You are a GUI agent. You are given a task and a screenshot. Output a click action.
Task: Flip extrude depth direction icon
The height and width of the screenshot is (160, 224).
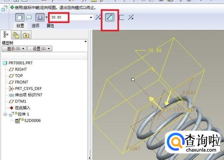coord(98,17)
